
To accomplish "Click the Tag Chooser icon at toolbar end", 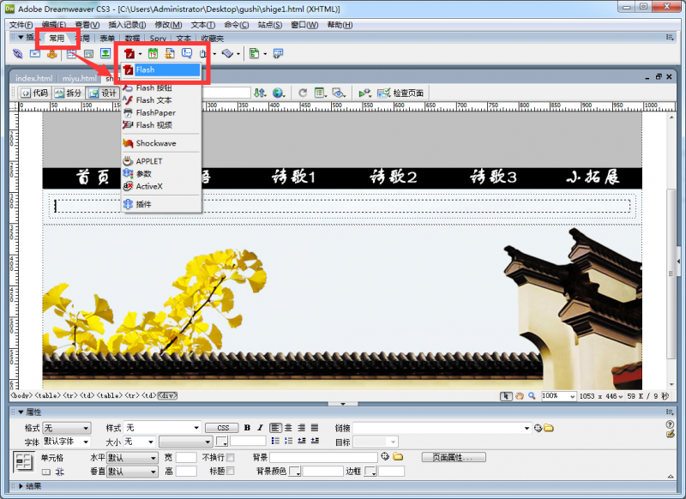I will 278,54.
